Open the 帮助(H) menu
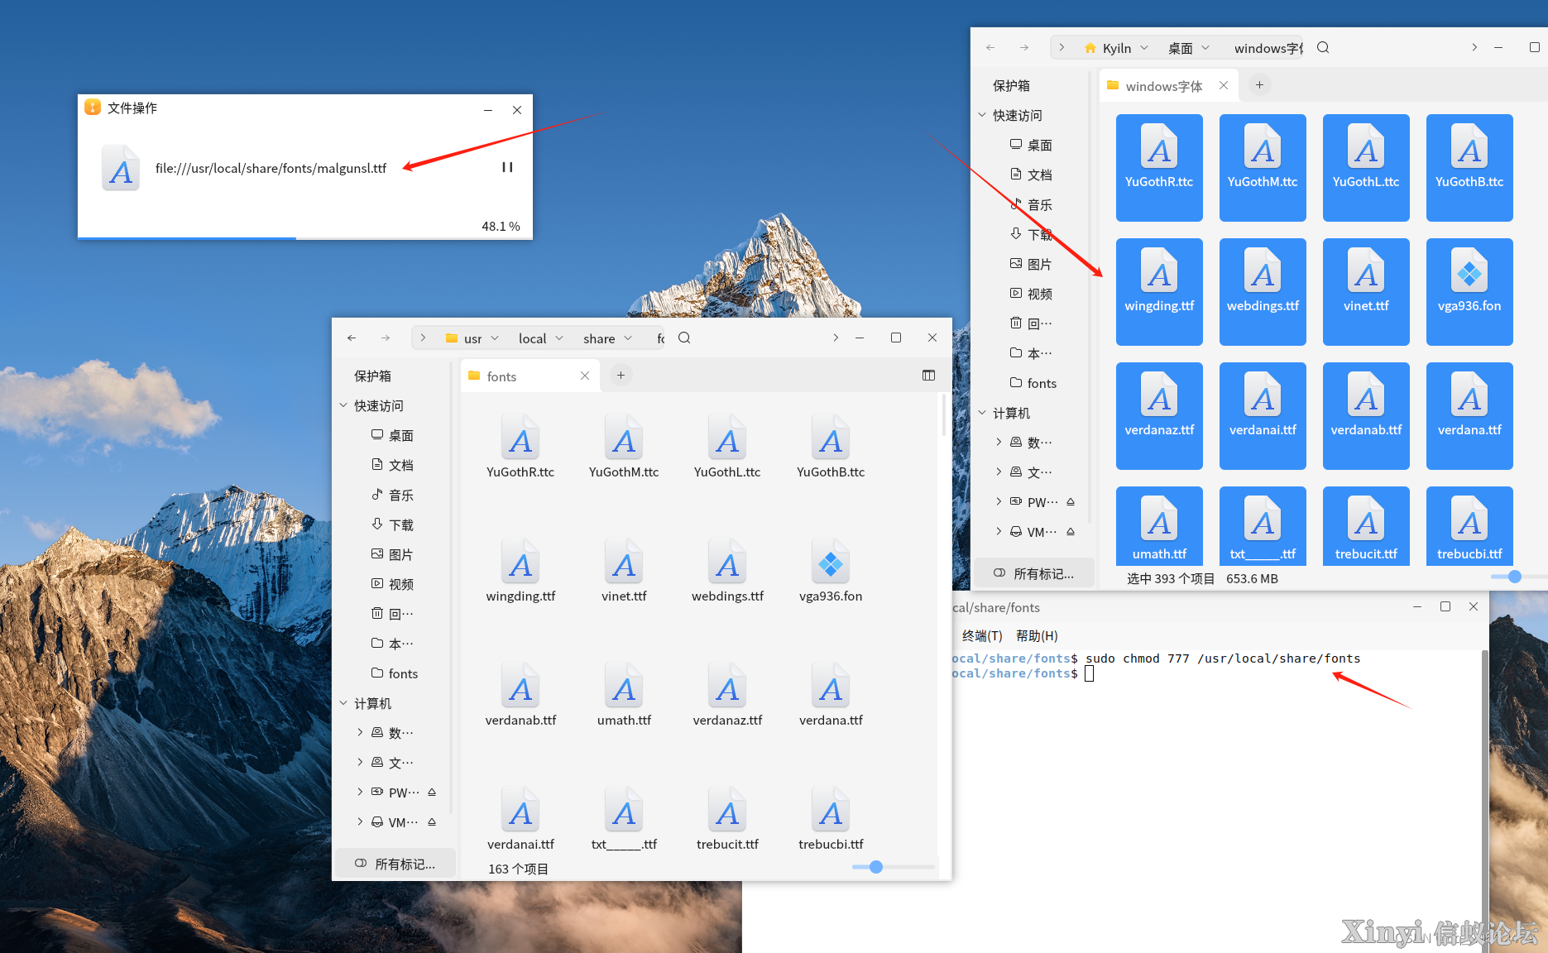The height and width of the screenshot is (953, 1548). pyautogui.click(x=1037, y=635)
